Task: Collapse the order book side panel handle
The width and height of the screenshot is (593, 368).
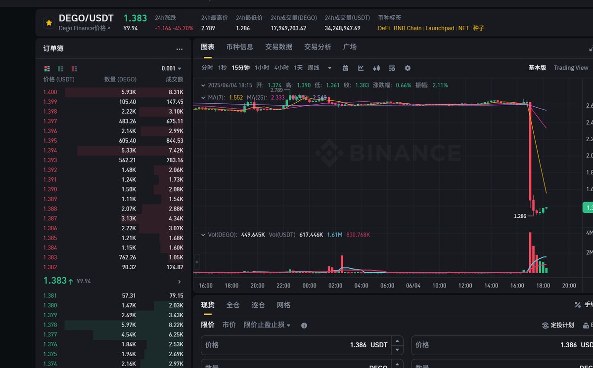Action: click(x=197, y=262)
